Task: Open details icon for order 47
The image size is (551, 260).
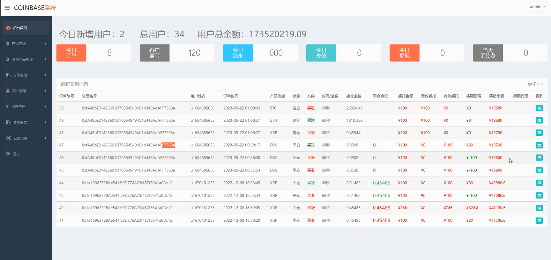Action: pos(539,145)
